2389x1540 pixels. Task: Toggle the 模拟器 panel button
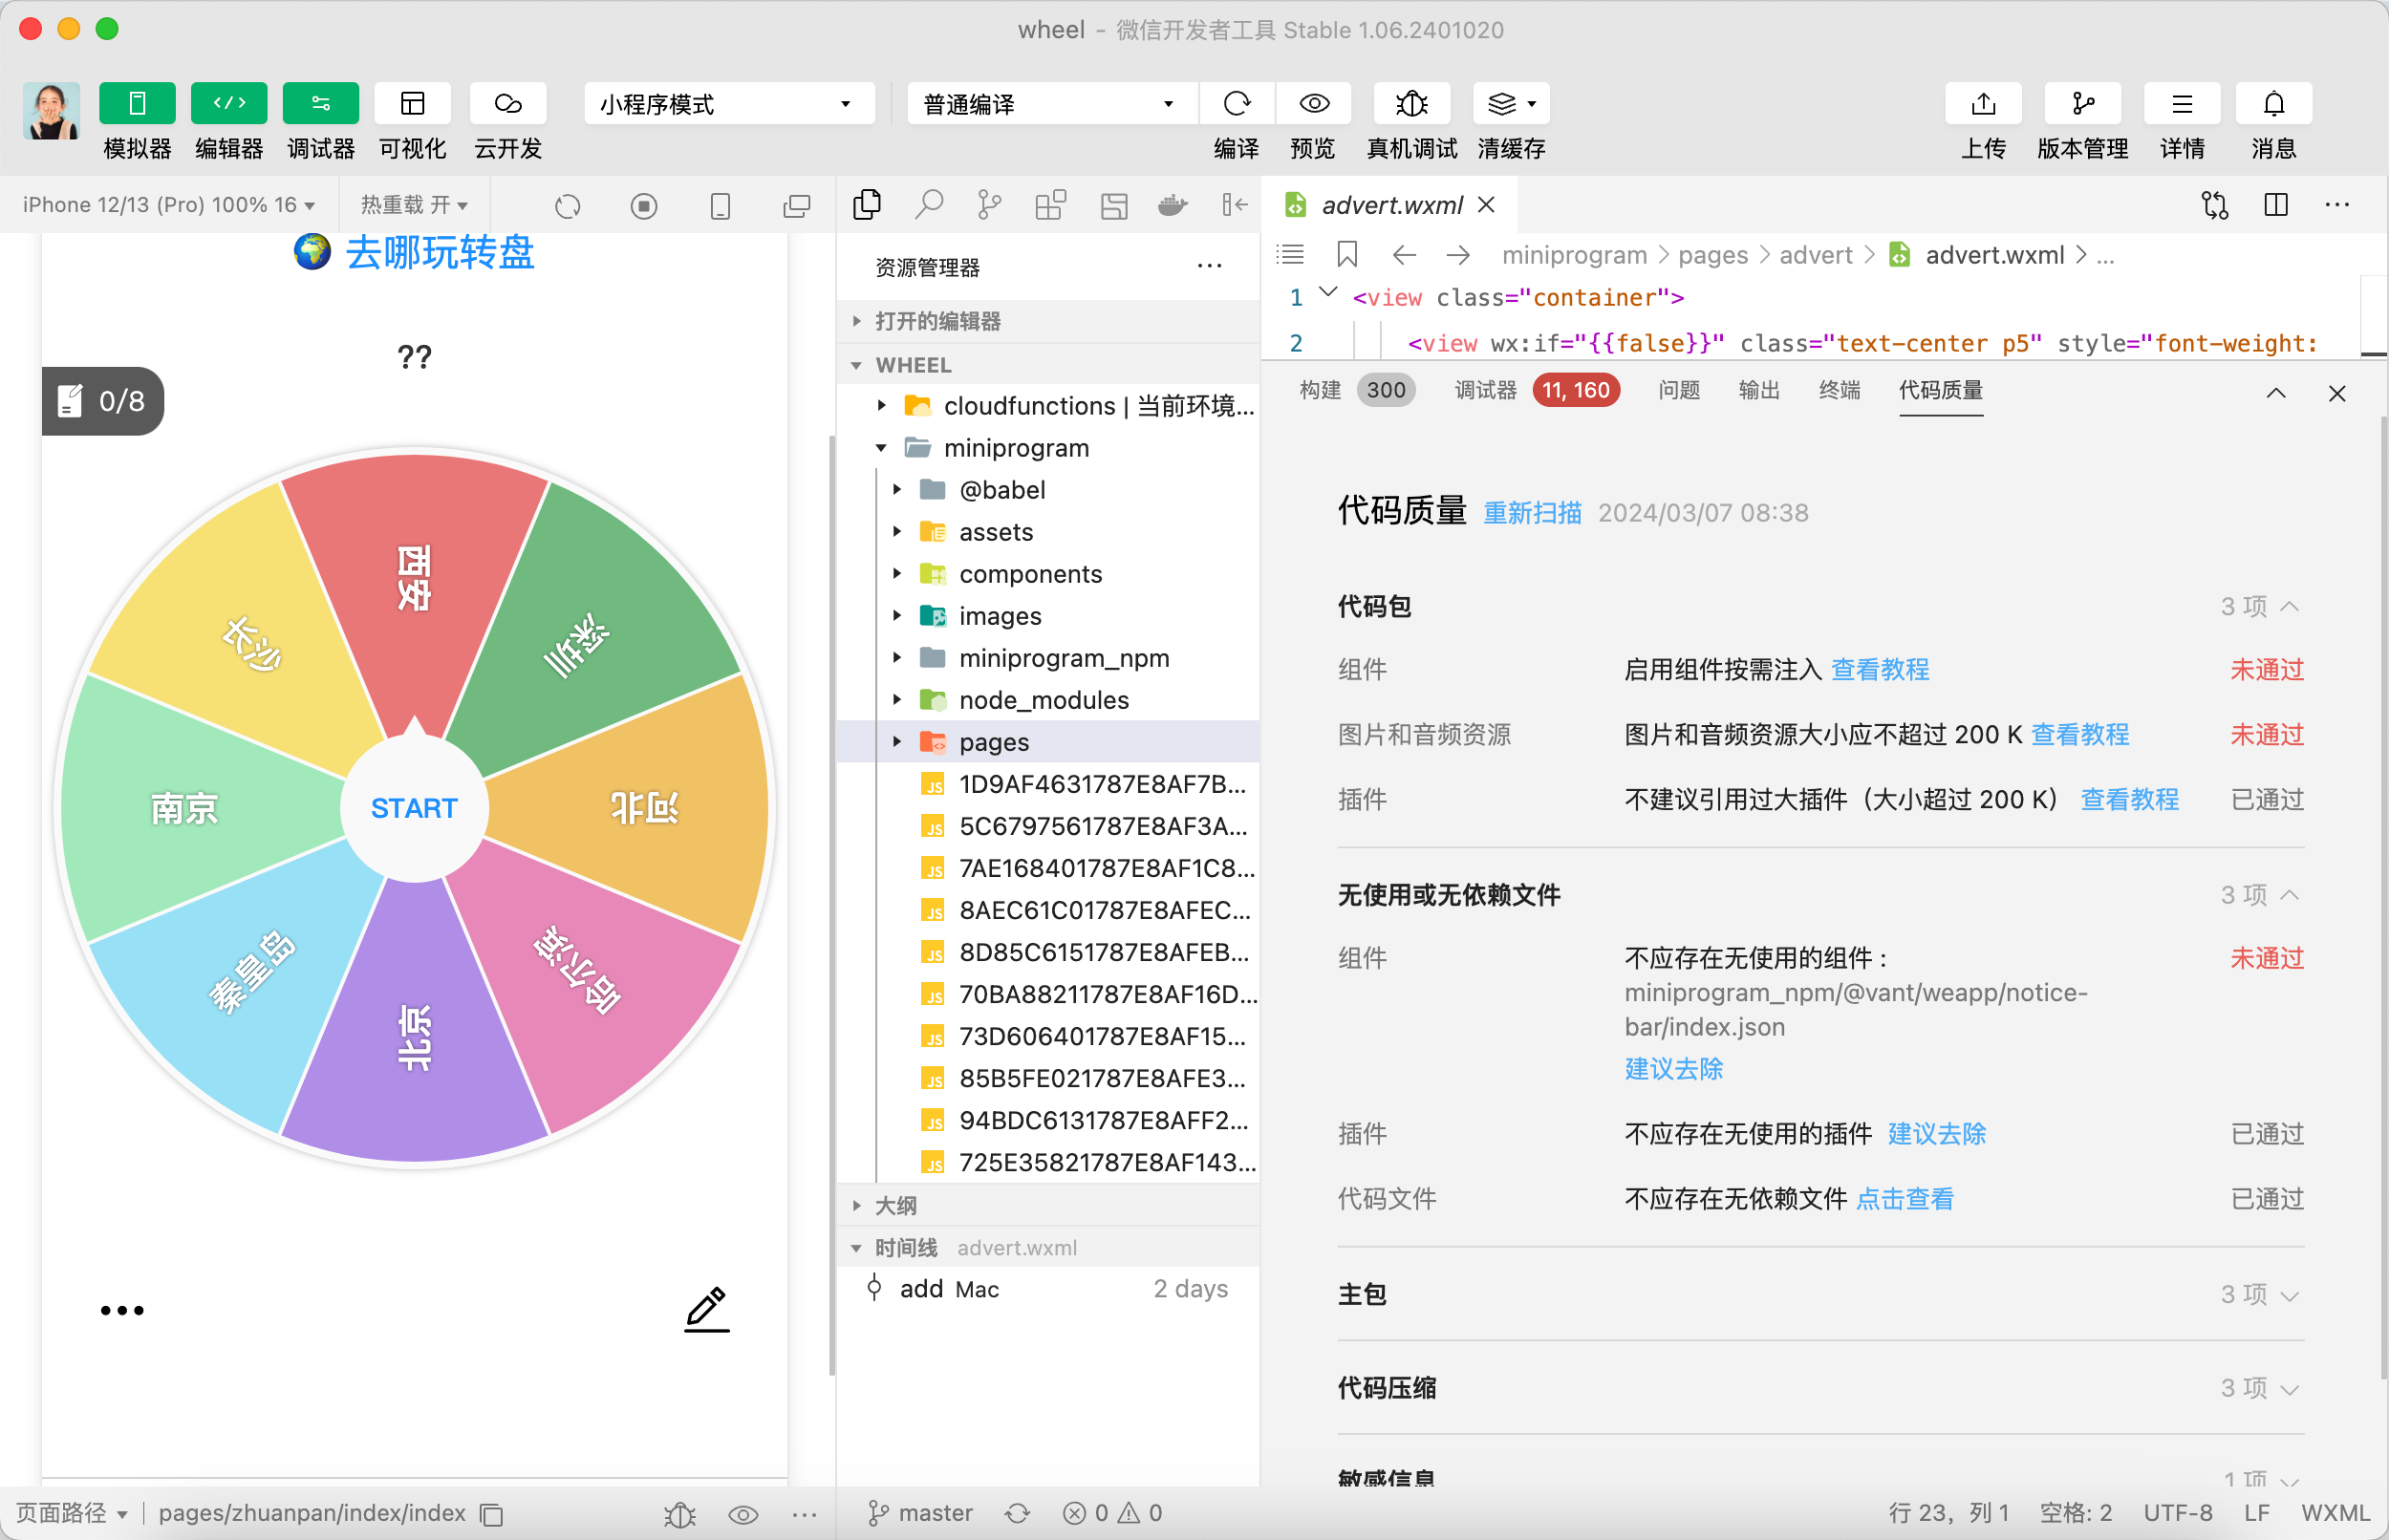point(137,104)
